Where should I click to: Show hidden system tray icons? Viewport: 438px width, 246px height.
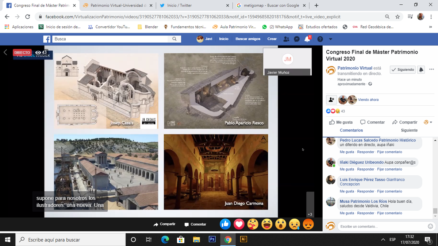[x=383, y=239]
